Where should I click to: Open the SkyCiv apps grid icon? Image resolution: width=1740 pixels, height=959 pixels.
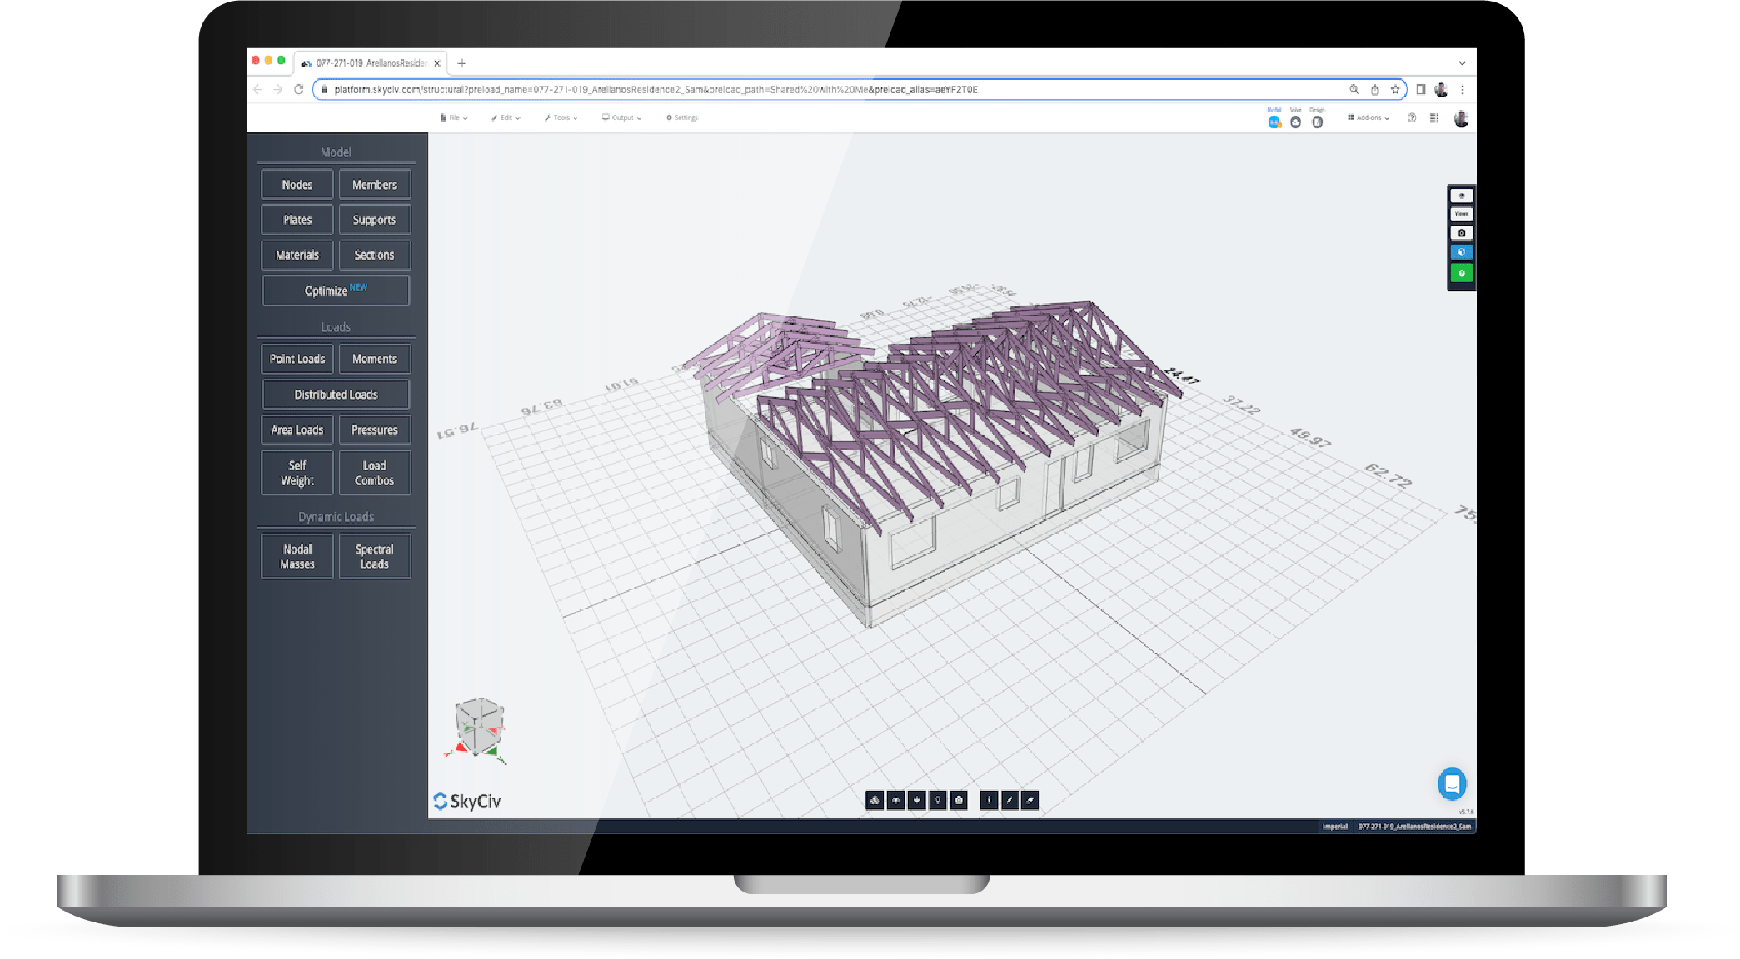coord(1435,117)
